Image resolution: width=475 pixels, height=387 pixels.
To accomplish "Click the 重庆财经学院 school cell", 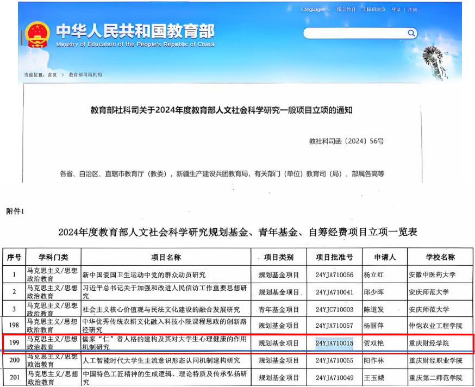I will [x=429, y=343].
